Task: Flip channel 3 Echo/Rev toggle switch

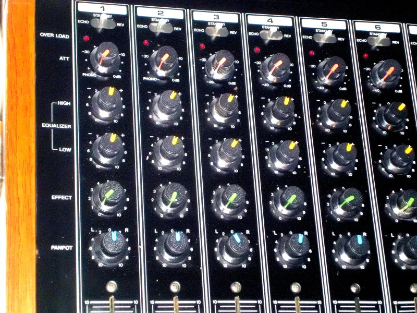Action: pos(216,32)
